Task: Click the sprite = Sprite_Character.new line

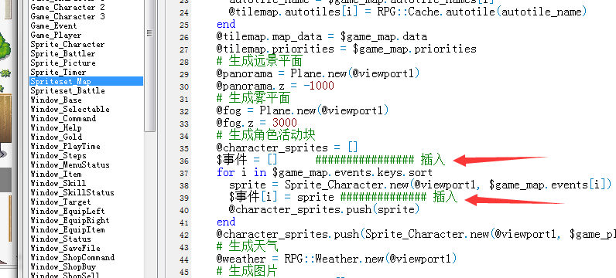Action: tap(420, 185)
